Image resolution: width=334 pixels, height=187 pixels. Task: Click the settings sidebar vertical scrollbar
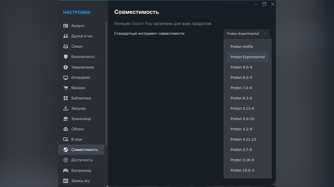pos(106,83)
